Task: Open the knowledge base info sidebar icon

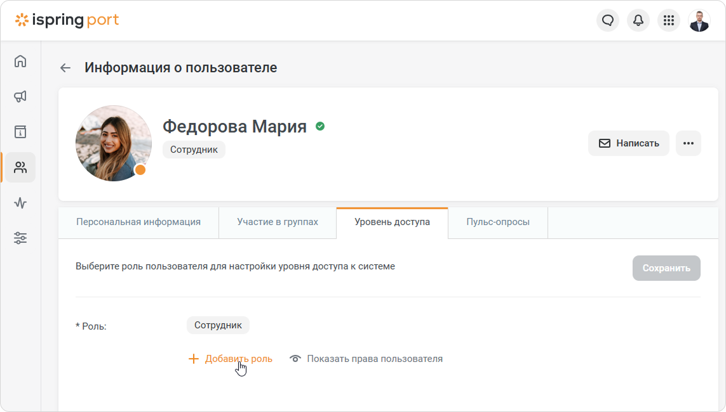Action: point(20,132)
